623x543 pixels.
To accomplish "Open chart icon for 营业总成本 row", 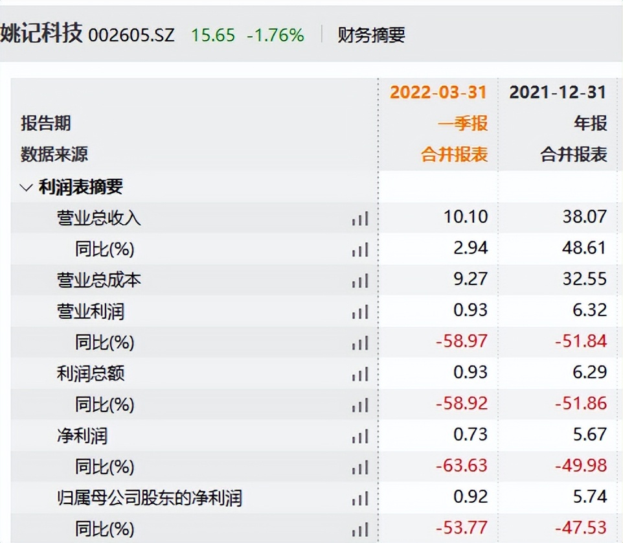I will pyautogui.click(x=360, y=281).
